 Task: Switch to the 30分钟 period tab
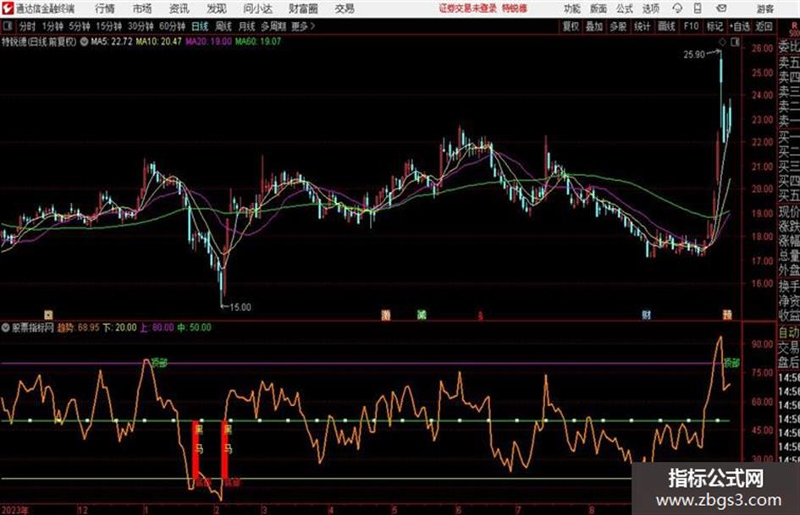141,26
